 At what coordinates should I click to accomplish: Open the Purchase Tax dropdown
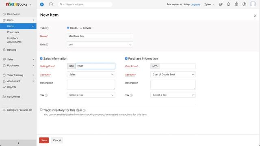coord(173,95)
